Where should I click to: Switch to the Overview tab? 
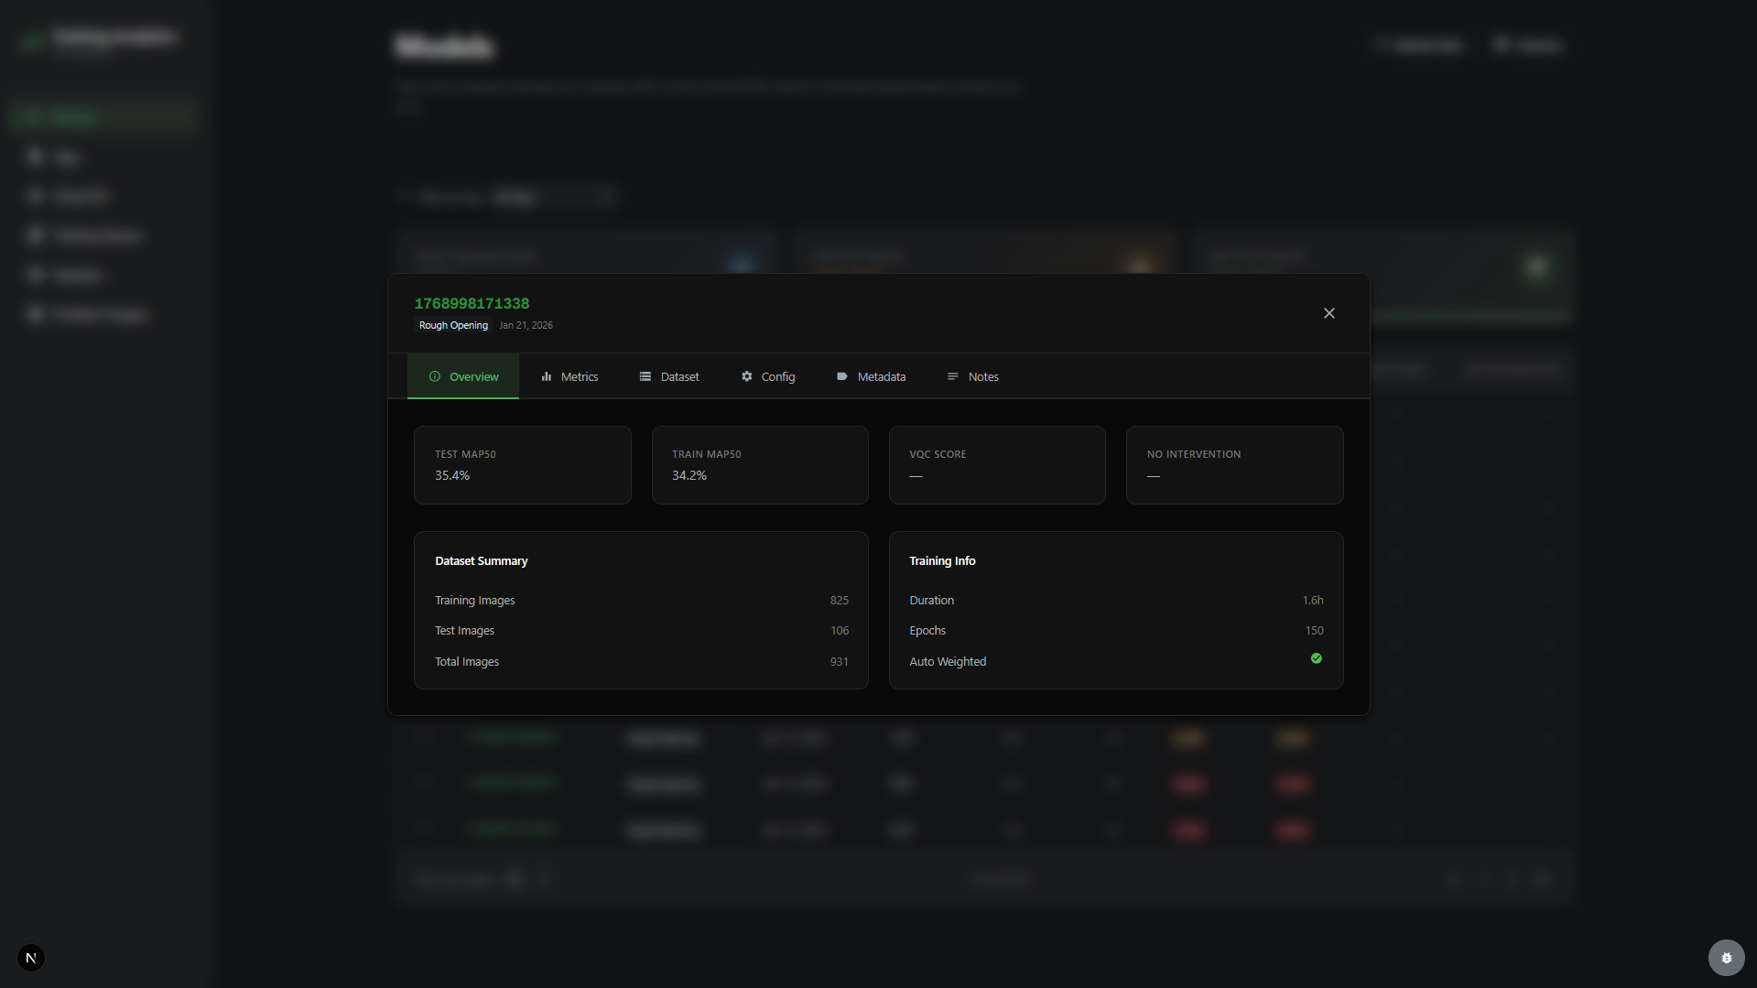point(463,376)
